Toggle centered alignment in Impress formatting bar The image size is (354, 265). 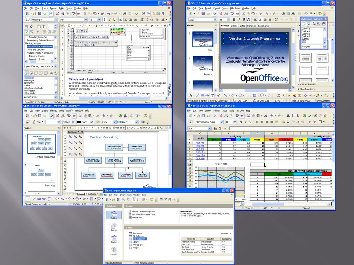(x=260, y=20)
